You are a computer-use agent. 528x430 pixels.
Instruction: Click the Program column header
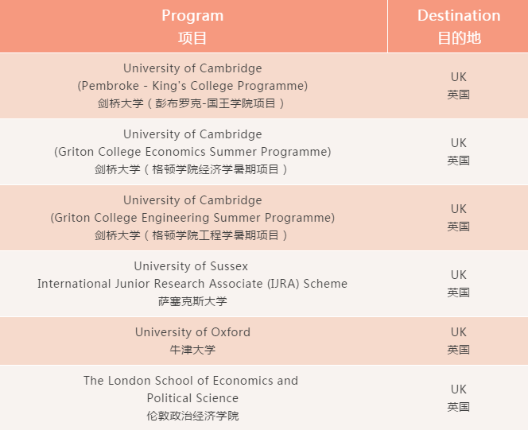click(193, 26)
